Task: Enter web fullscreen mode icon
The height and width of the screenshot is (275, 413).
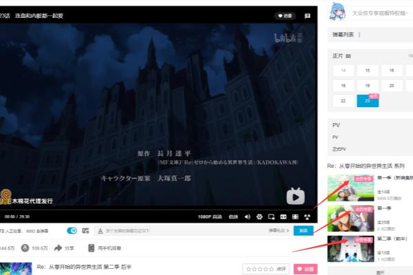Action: pyautogui.click(x=295, y=217)
